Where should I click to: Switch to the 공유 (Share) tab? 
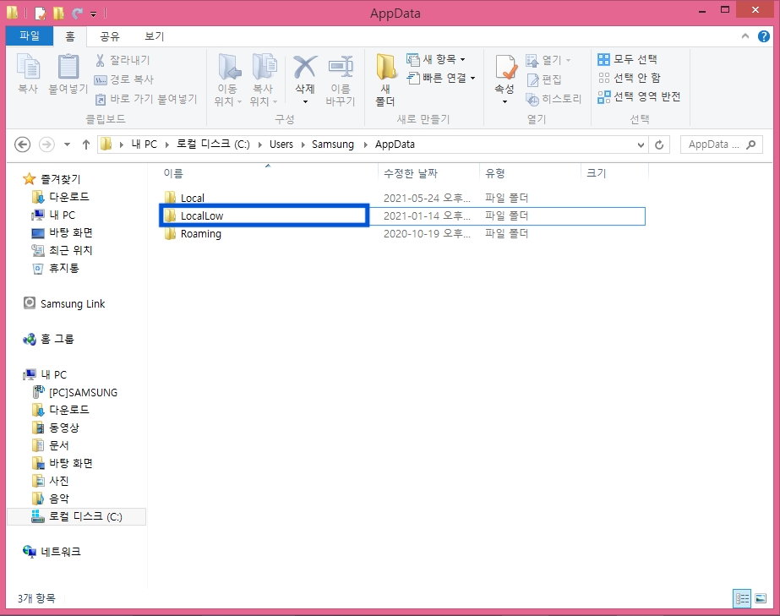[110, 36]
